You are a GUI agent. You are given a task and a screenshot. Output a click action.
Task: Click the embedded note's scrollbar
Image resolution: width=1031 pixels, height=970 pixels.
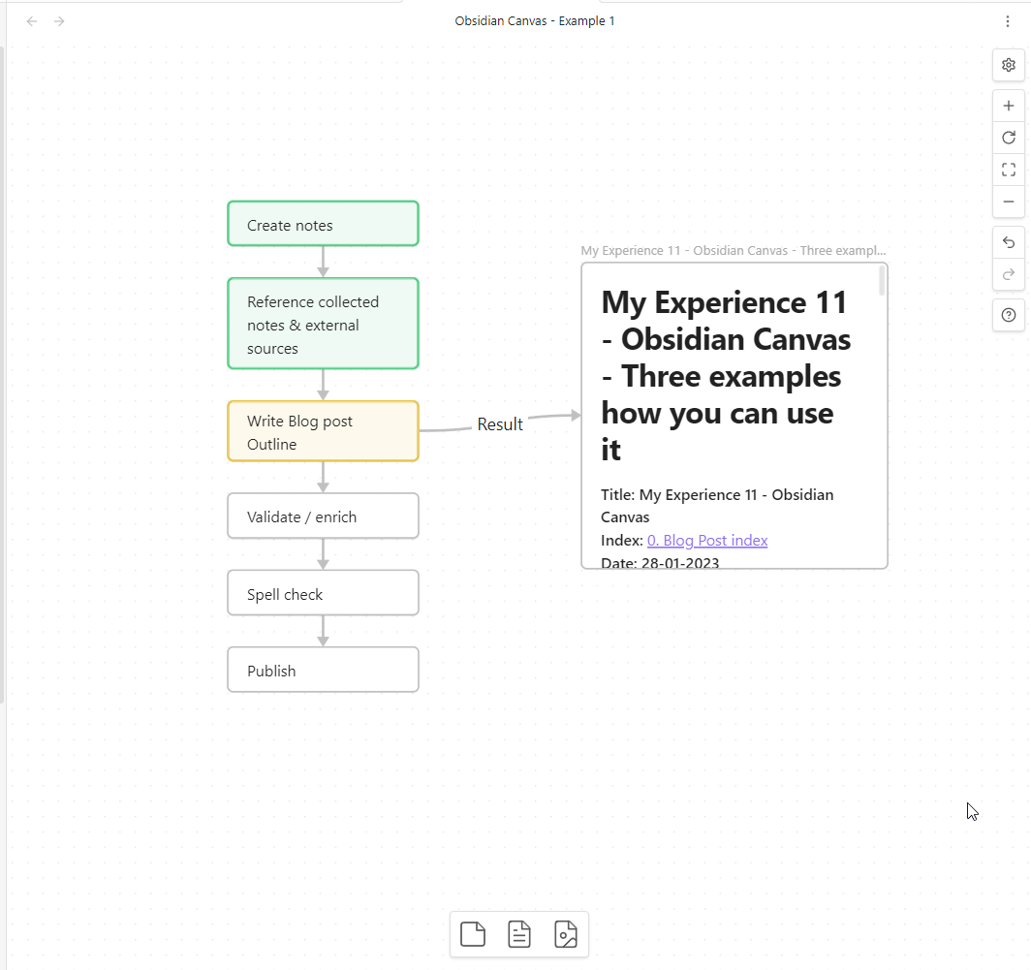pos(881,281)
